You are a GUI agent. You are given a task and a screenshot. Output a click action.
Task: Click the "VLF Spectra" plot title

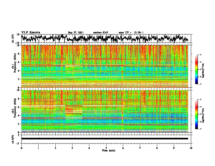[x=31, y=33]
